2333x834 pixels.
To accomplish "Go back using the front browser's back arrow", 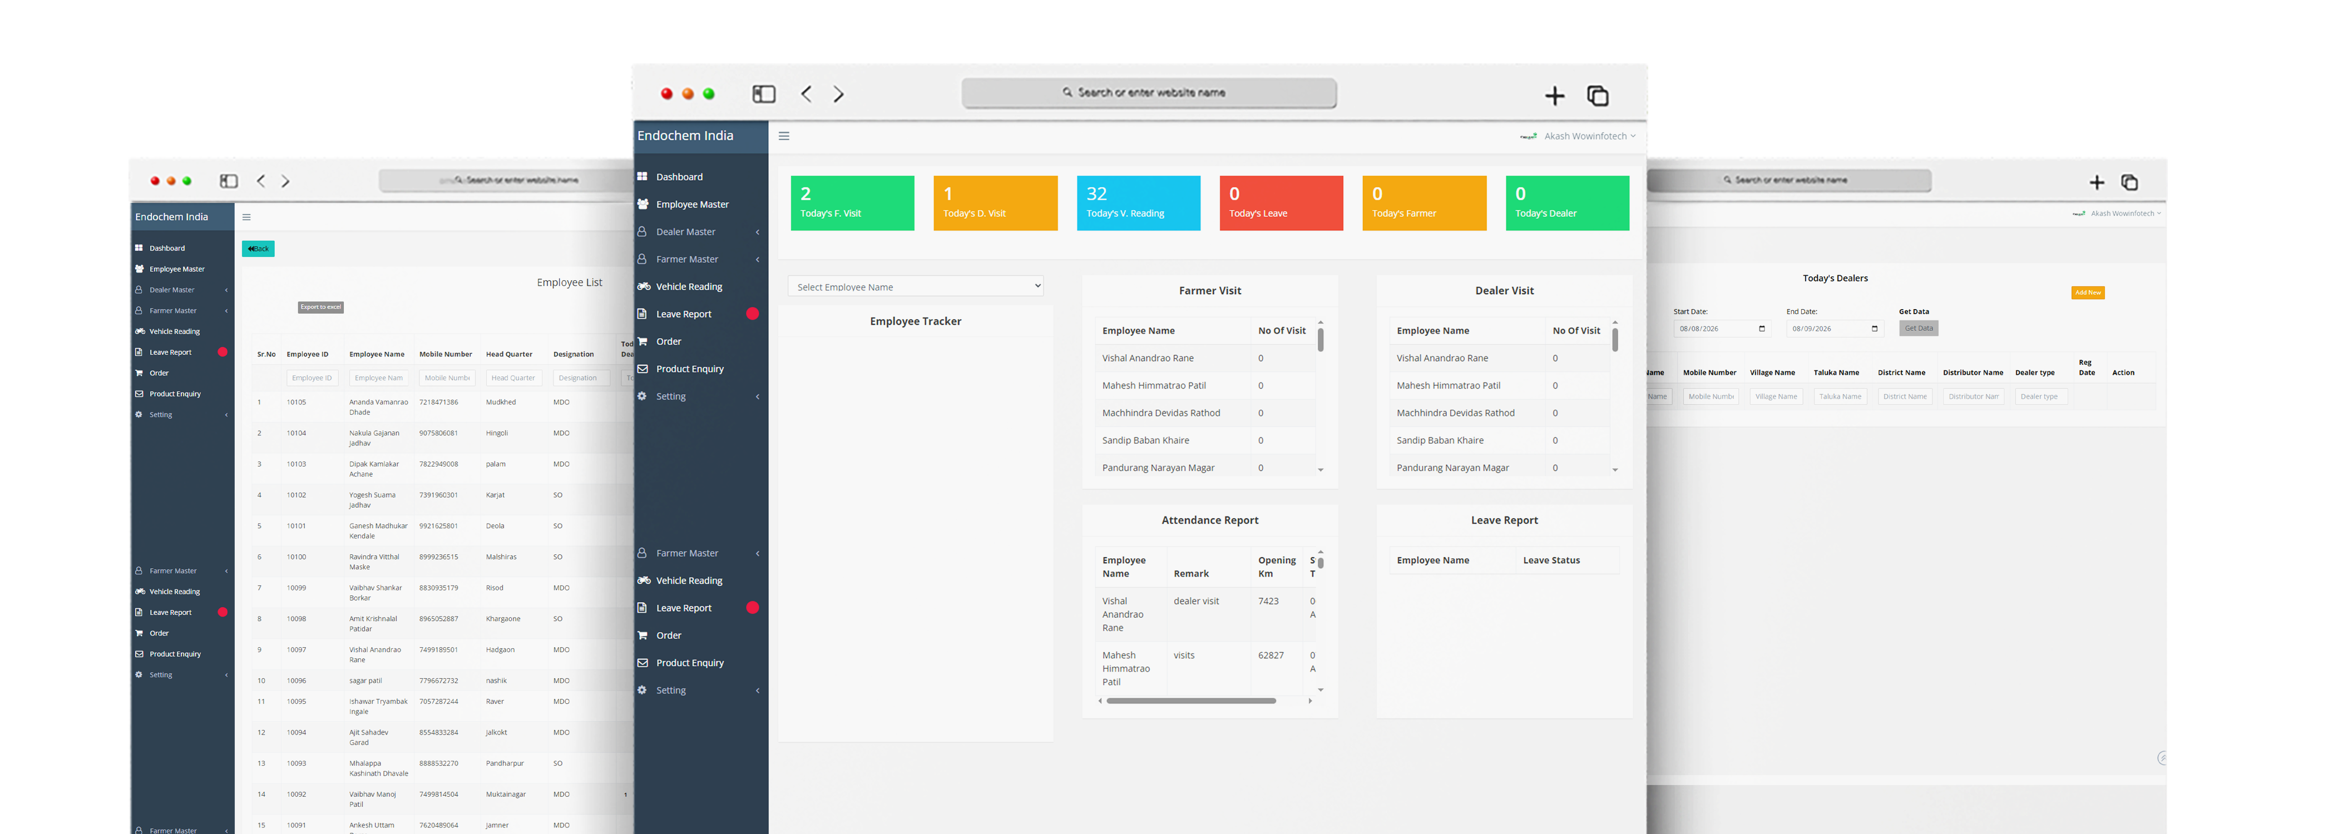I will (806, 94).
